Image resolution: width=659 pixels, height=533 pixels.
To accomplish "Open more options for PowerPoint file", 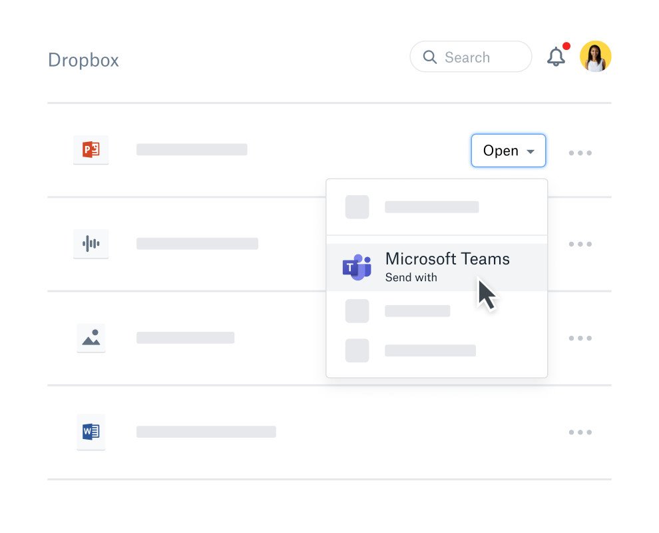I will [580, 153].
